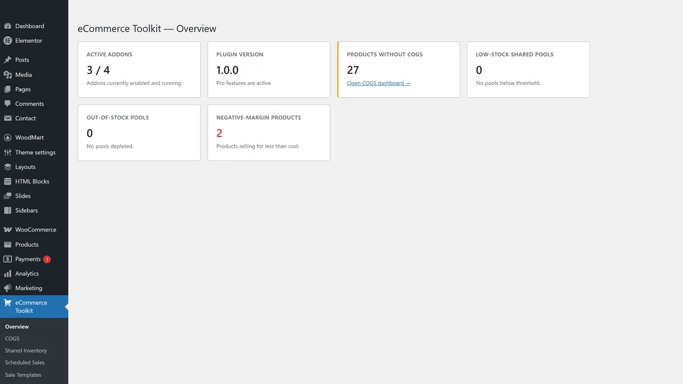The height and width of the screenshot is (384, 683).
Task: Follow the Open COGS dashboard link
Action: pos(378,83)
